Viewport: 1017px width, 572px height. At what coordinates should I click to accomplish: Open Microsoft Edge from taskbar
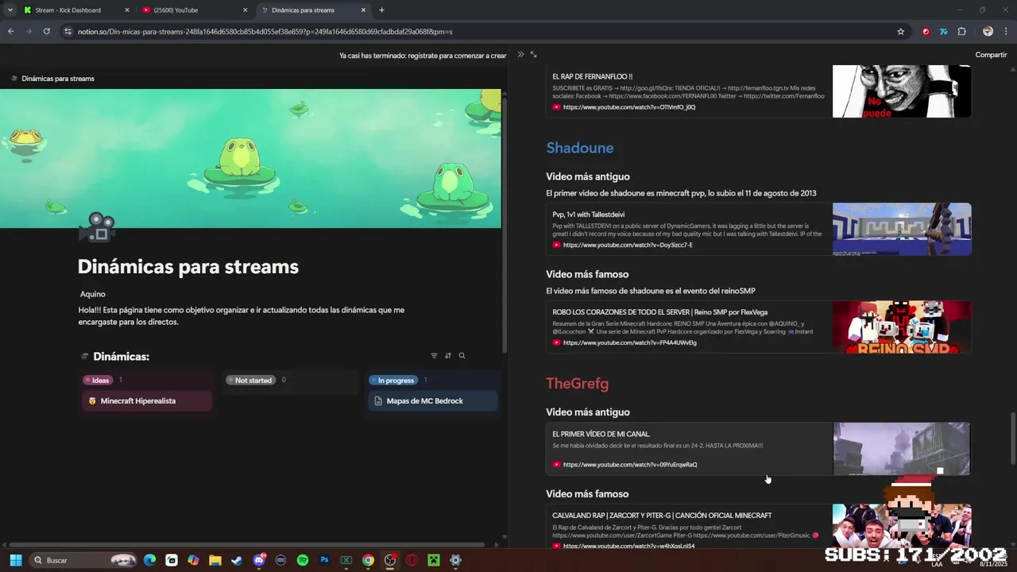click(x=149, y=560)
